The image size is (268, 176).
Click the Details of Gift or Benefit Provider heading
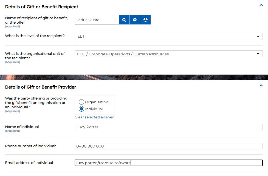pos(41,87)
